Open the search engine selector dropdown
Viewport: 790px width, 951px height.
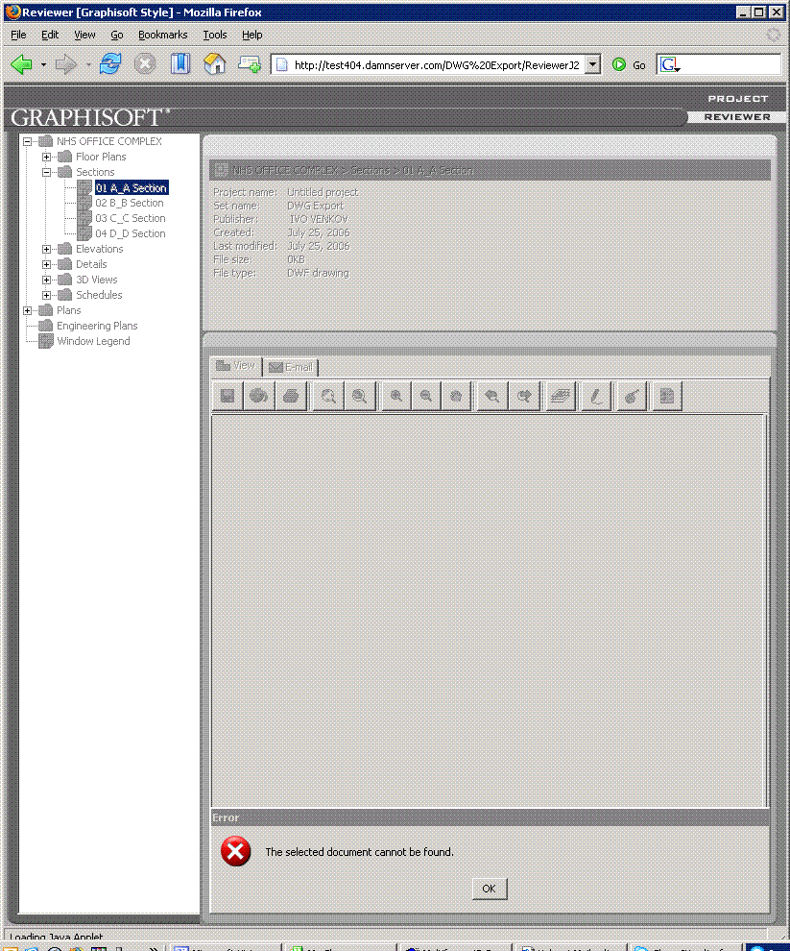pos(670,65)
